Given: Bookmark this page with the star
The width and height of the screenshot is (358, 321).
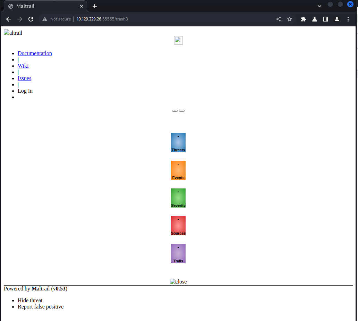Looking at the screenshot, I should point(290,19).
